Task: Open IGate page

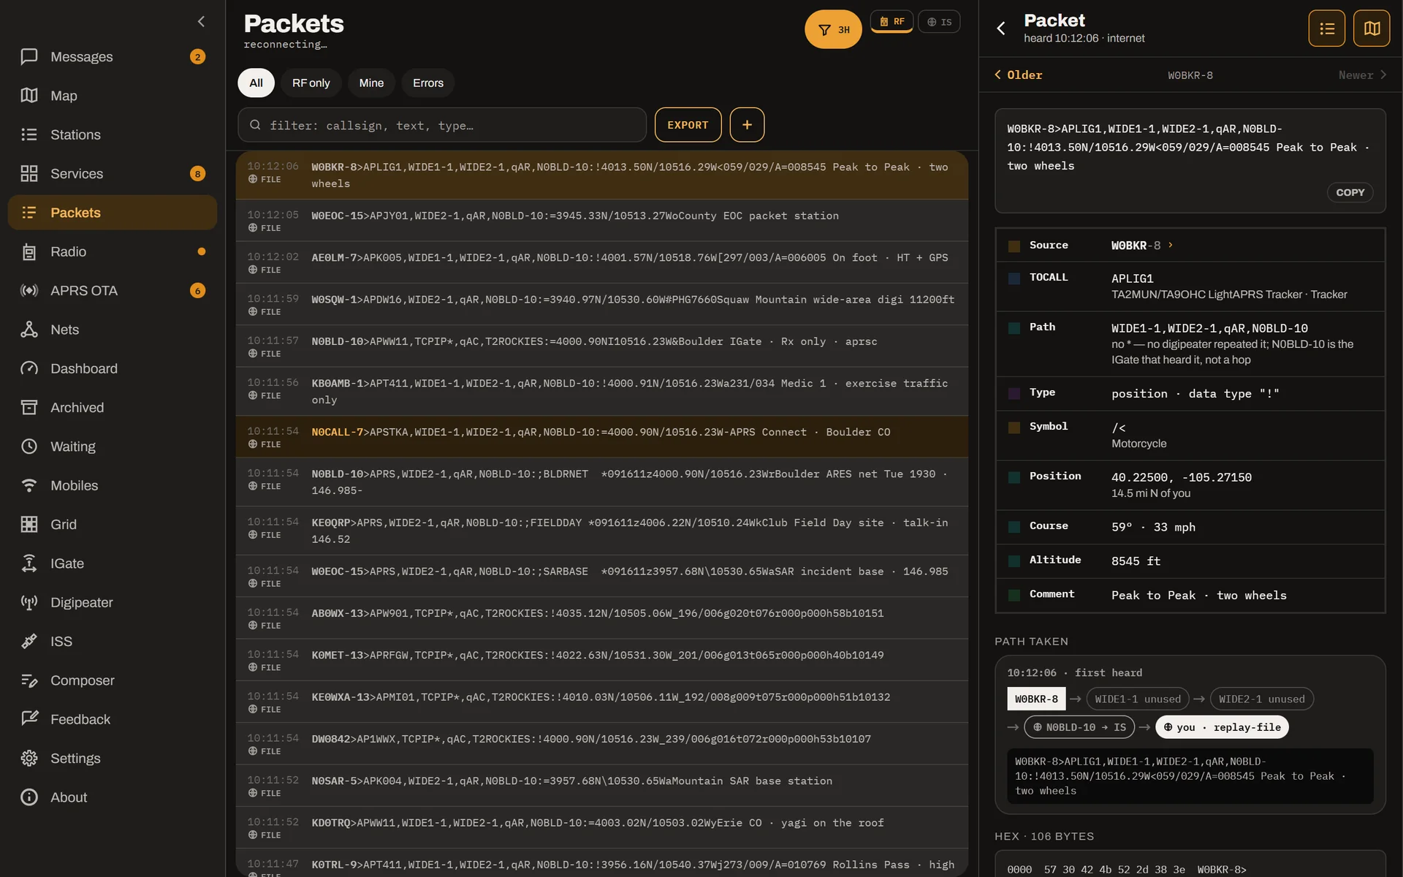Action: click(x=112, y=563)
